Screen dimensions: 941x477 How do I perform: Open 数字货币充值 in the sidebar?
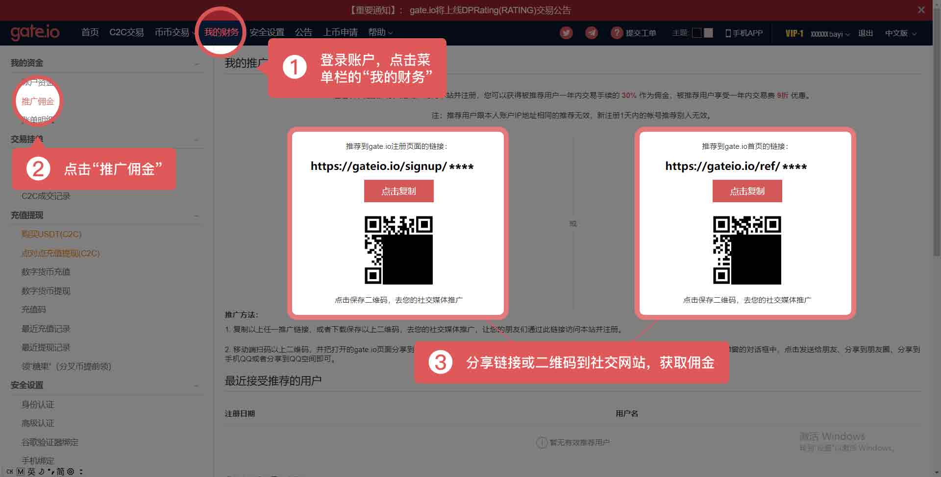pyautogui.click(x=46, y=272)
